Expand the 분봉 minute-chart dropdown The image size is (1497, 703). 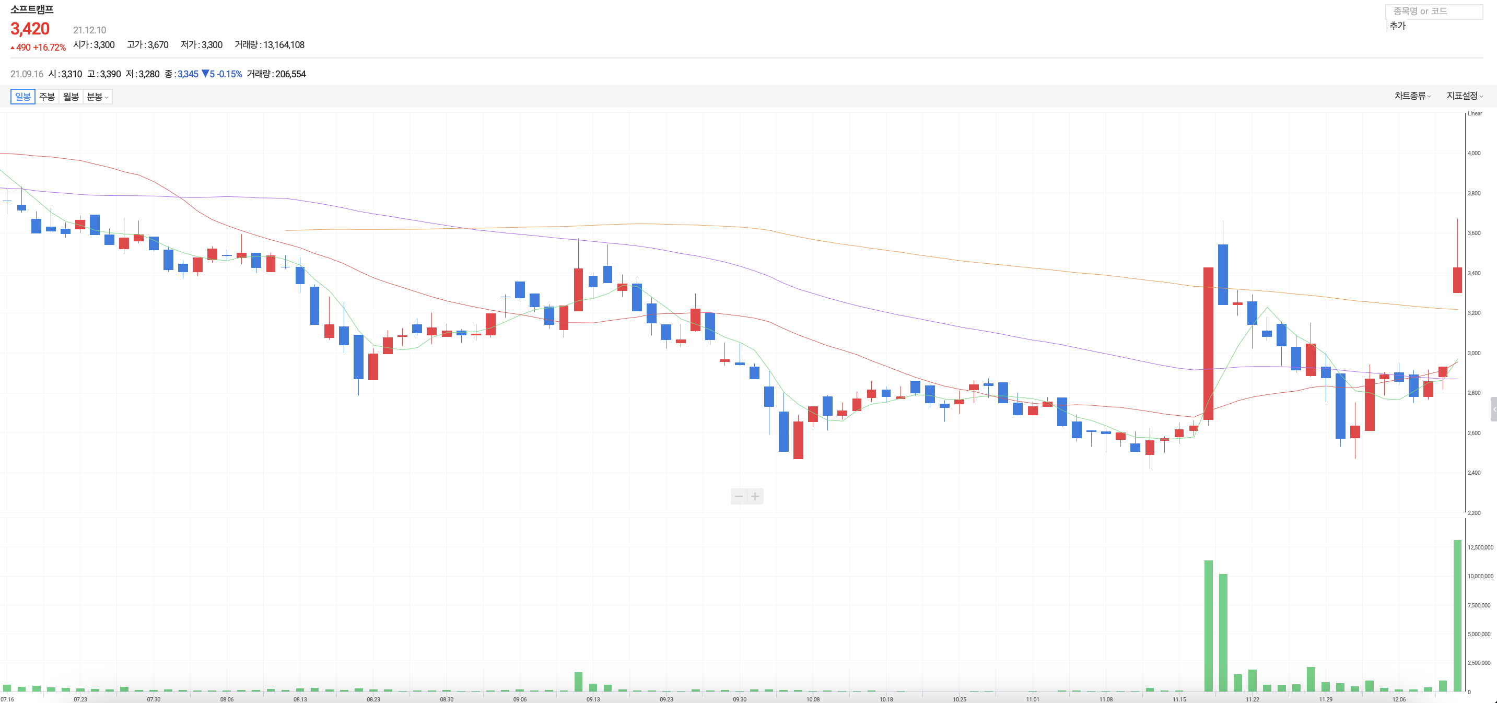point(97,97)
